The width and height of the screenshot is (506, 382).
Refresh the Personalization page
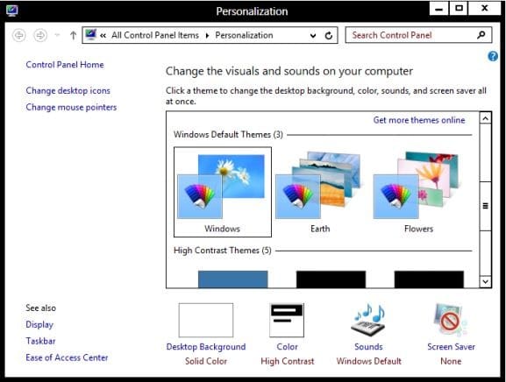(x=329, y=35)
